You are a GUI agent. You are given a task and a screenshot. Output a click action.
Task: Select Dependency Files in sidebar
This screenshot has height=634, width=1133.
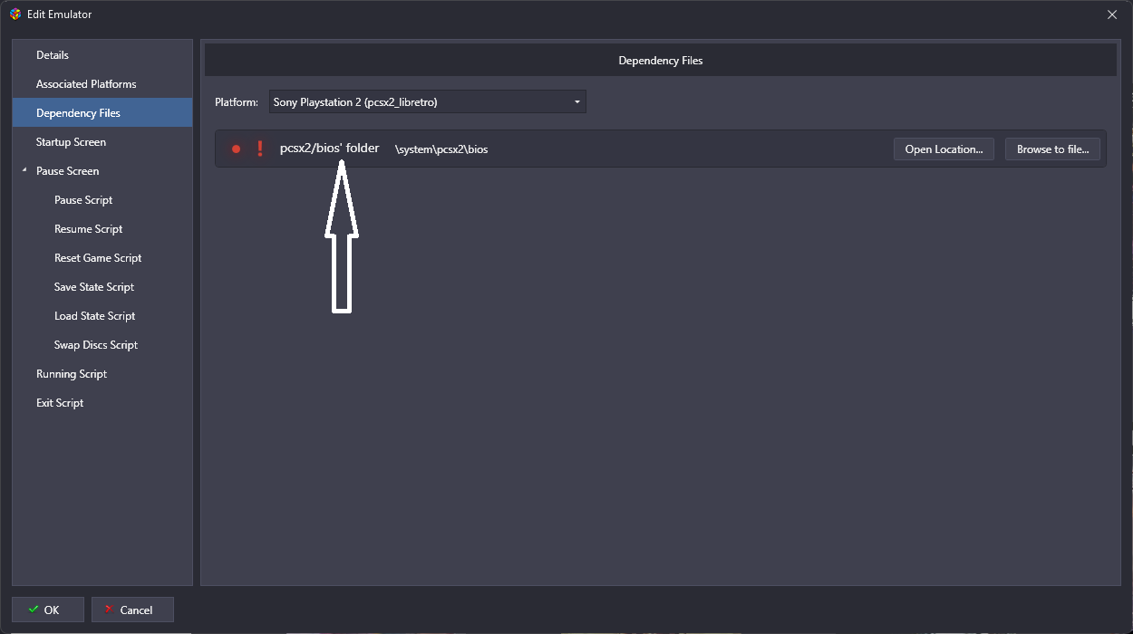(x=102, y=113)
